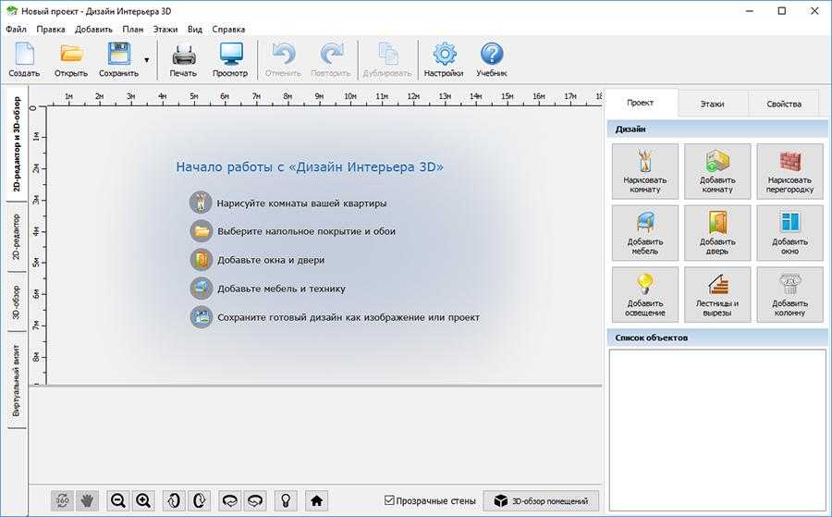Screen dimensions: 832x517
Task: Choose 'Добавить окно' window tool
Action: tap(789, 232)
